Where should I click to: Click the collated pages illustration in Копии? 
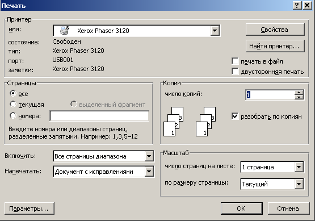tap(190, 122)
